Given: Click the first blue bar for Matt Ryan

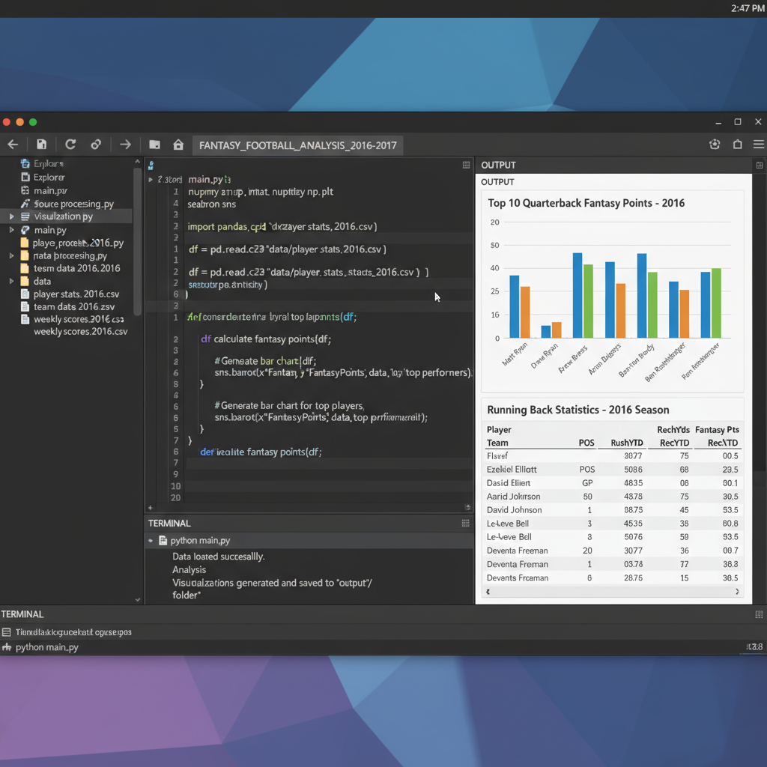Looking at the screenshot, I should pos(514,306).
